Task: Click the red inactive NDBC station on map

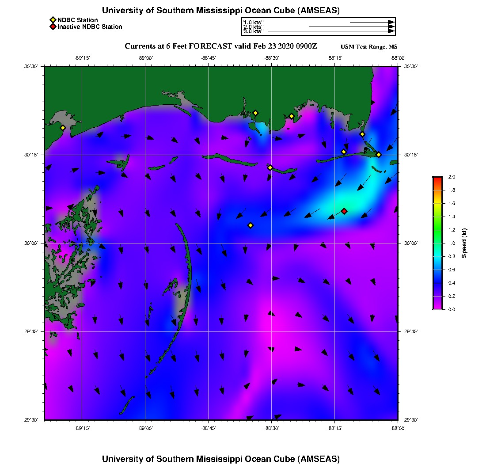Action: click(344, 211)
